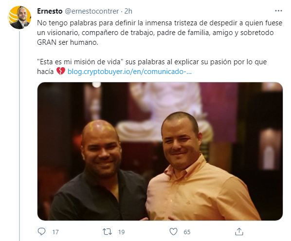Retweet using the retweet arrows icon
The width and height of the screenshot is (291, 241).
click(x=107, y=232)
